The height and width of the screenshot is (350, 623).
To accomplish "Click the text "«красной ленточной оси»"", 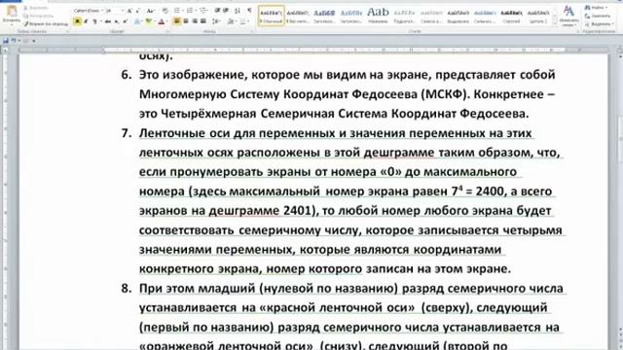I will [x=338, y=308].
